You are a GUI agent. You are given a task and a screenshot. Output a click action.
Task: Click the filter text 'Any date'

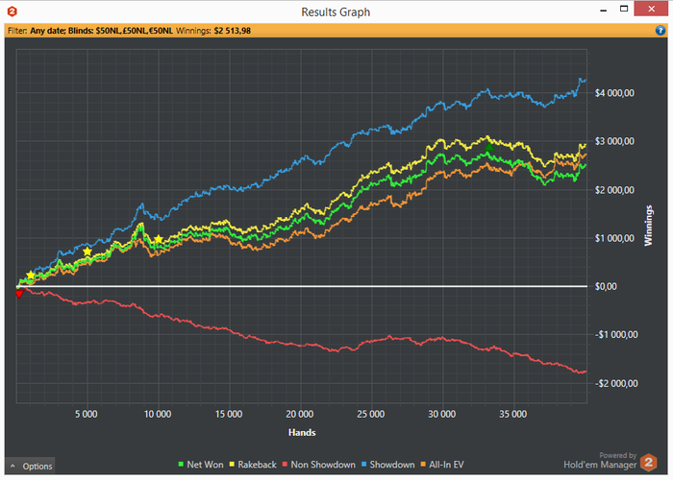coord(47,31)
